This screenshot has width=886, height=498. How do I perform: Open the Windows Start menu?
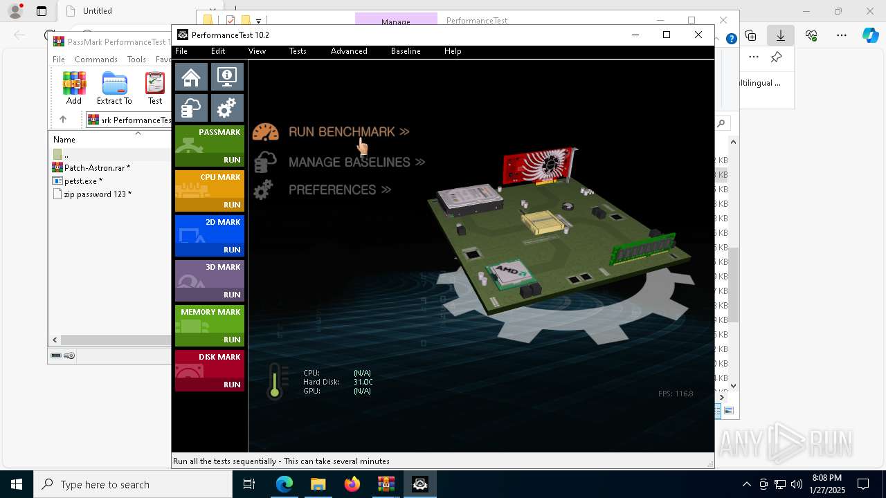[17, 484]
